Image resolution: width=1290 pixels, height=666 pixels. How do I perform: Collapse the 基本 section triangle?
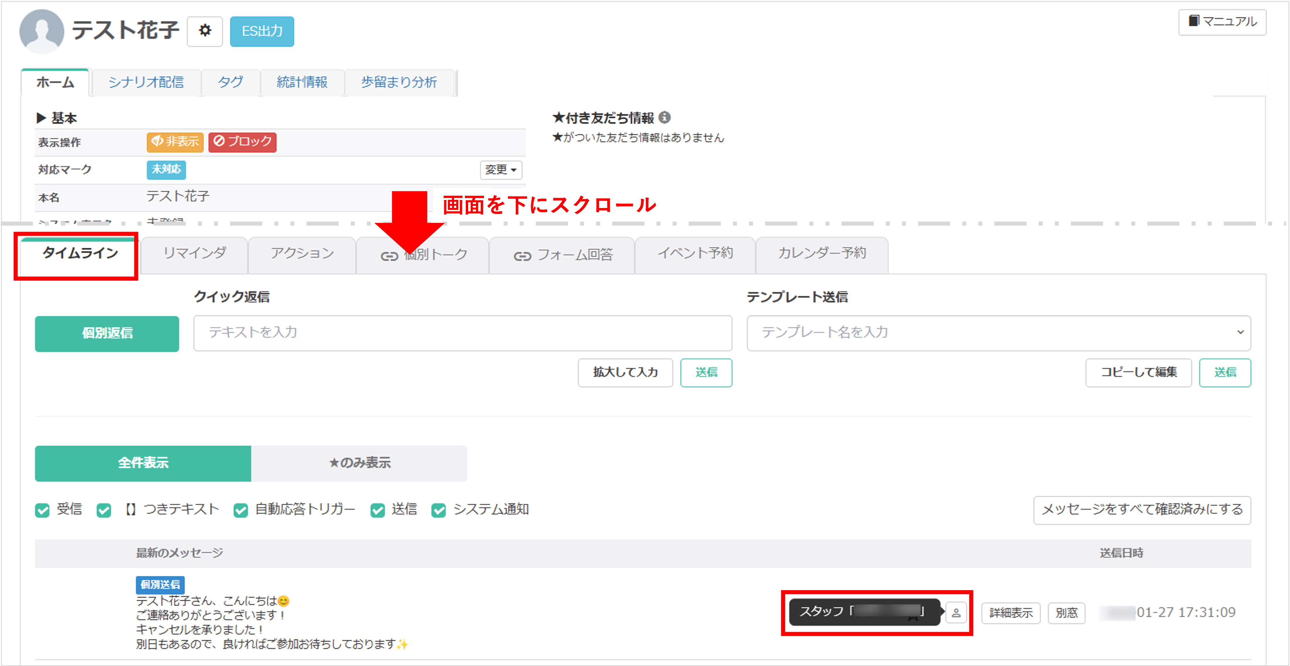coord(41,118)
